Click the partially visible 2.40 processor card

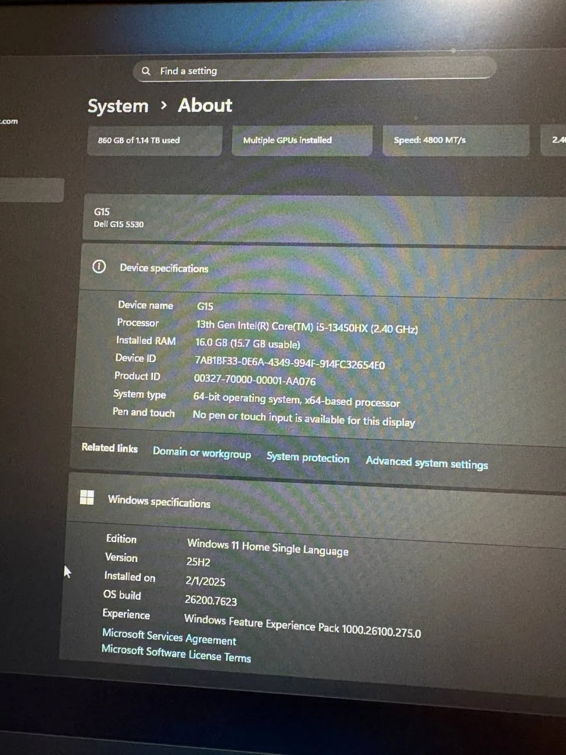[555, 140]
